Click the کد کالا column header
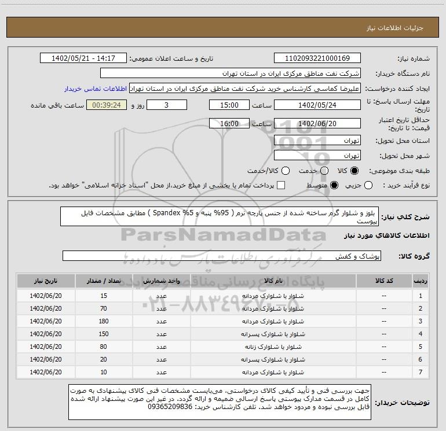The image size is (446, 431). tap(384, 281)
